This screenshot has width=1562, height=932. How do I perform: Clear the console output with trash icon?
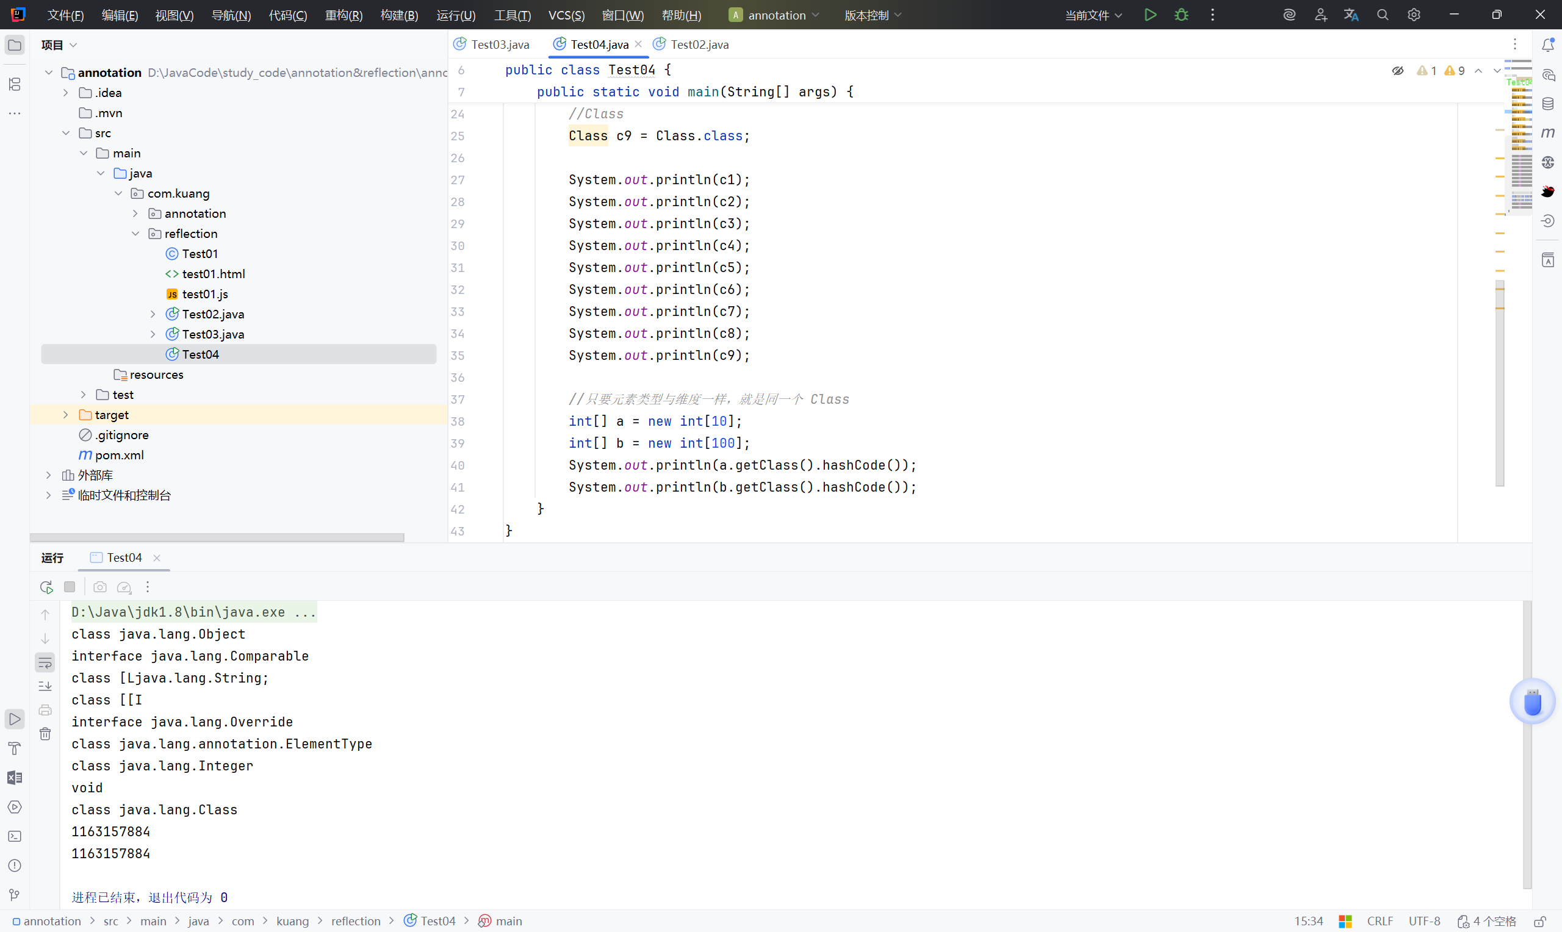(x=45, y=734)
